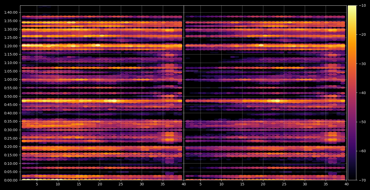Click x-axis label 25 under left heatmap
370x190 pixels.
pos(121,184)
